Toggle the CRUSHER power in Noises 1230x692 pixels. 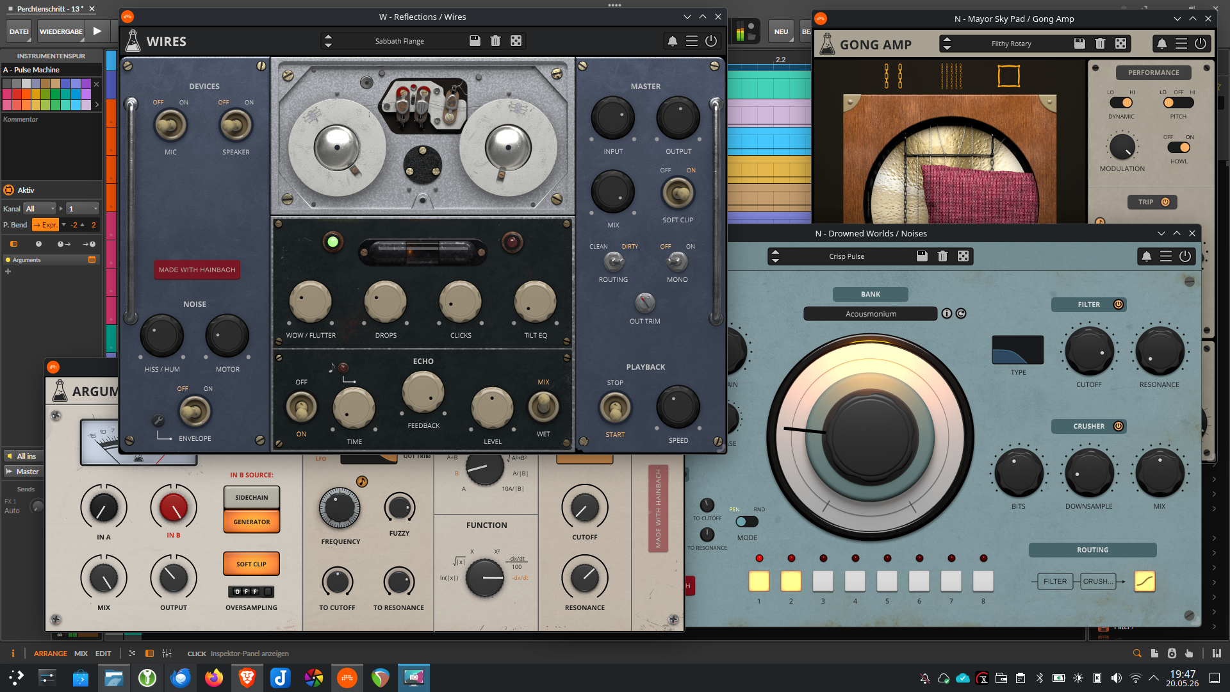pos(1119,426)
